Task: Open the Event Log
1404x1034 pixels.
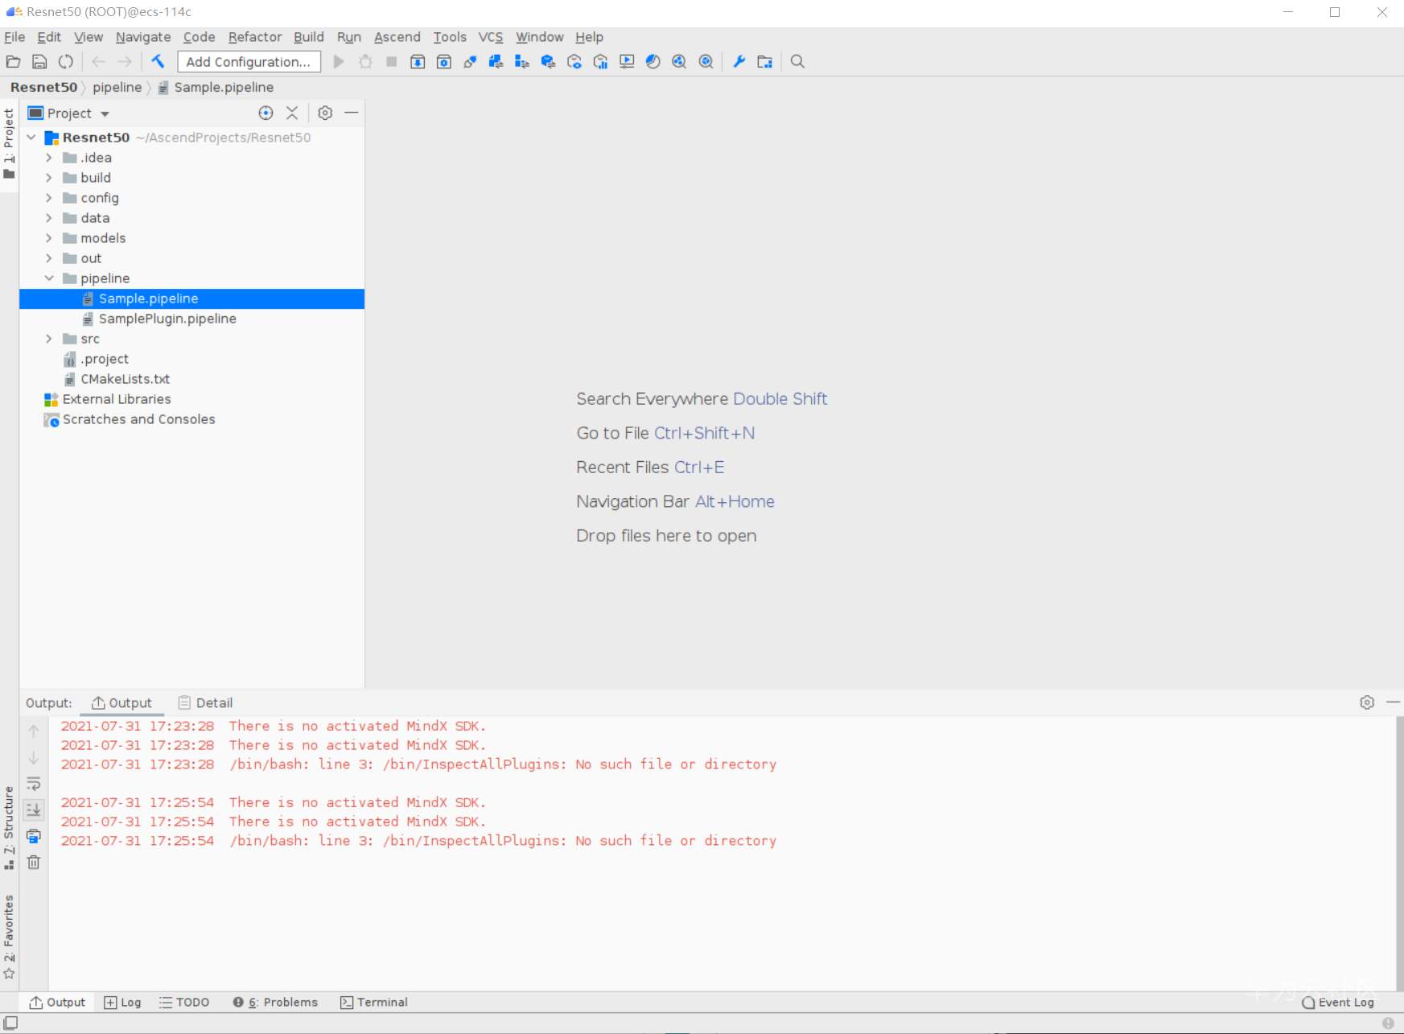Action: click(1338, 1002)
